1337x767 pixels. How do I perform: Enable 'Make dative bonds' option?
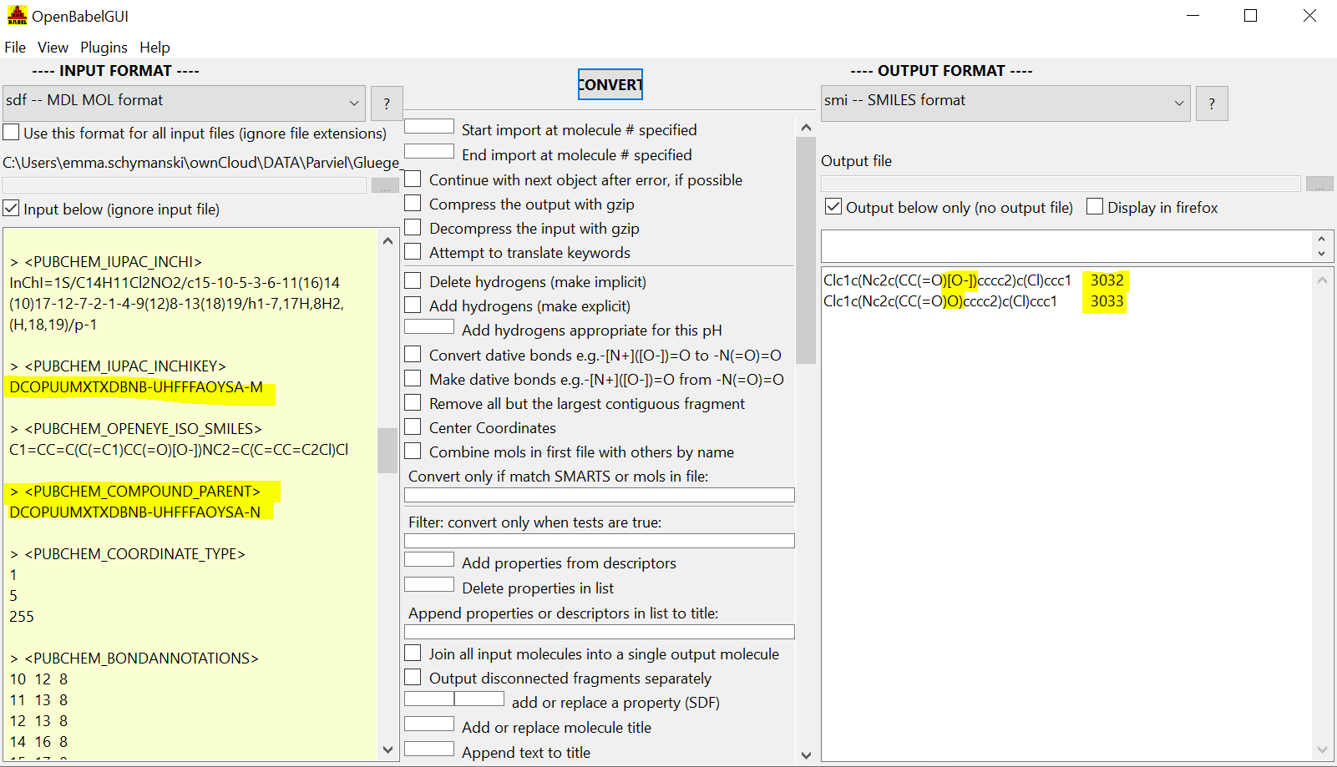[x=413, y=379]
